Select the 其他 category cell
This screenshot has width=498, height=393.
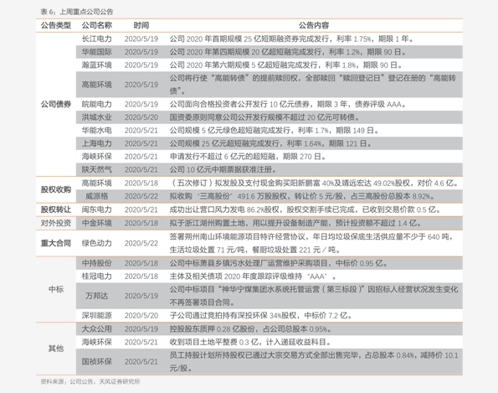tap(56, 349)
